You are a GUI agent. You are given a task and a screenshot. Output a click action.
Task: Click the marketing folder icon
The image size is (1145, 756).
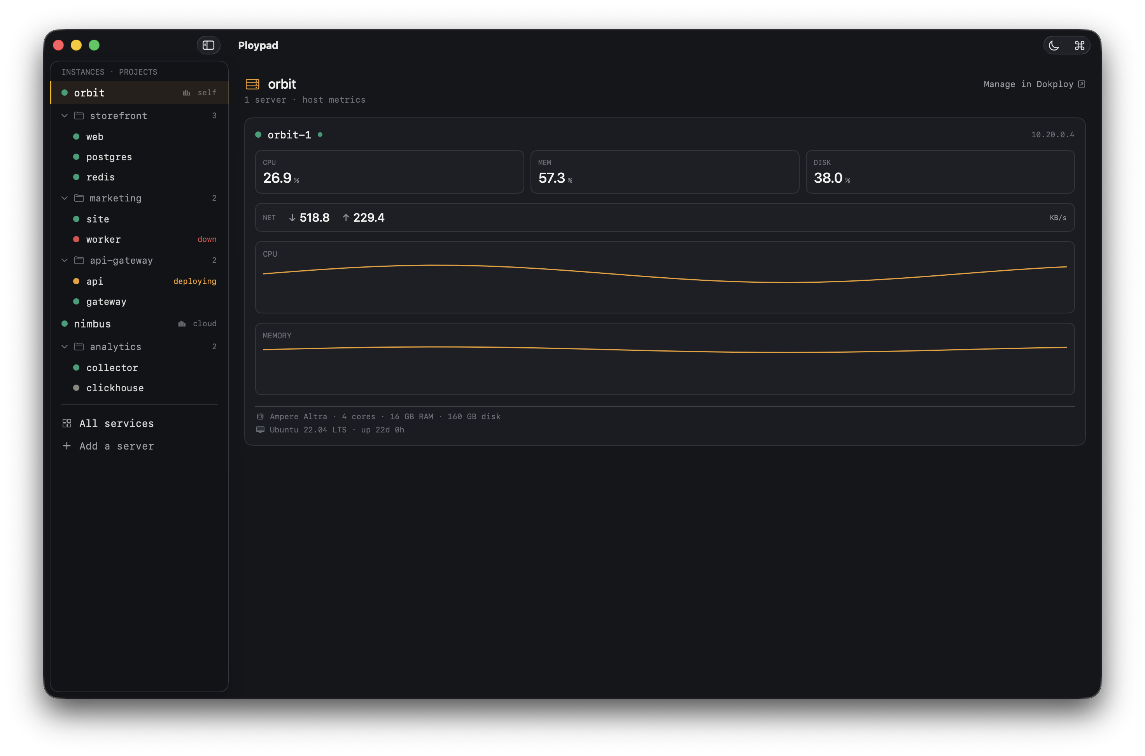79,198
